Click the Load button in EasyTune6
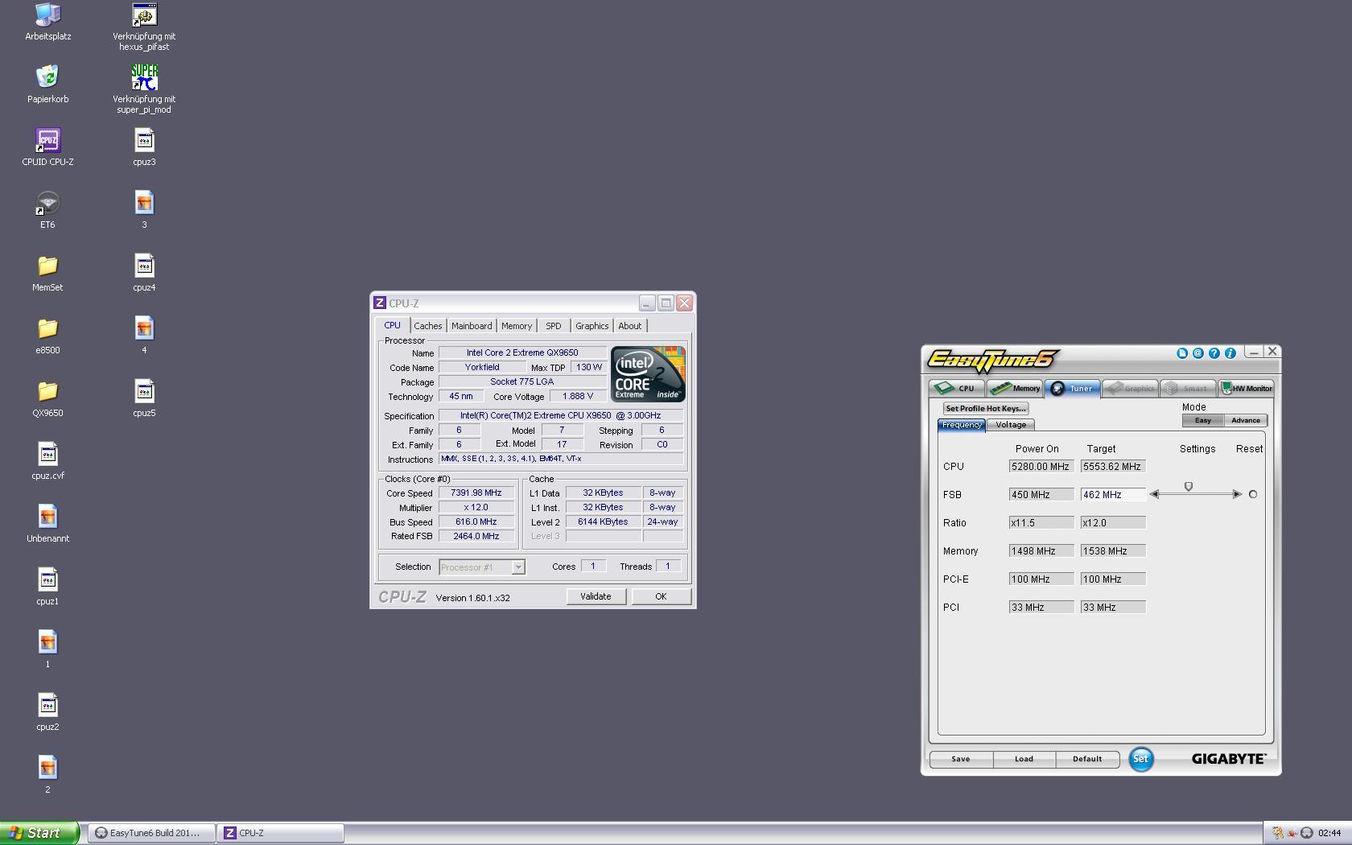Viewport: 1352px width, 845px height. coord(1024,759)
